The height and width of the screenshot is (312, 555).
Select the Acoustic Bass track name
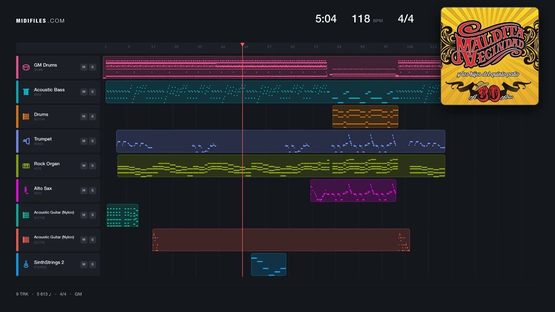click(49, 90)
